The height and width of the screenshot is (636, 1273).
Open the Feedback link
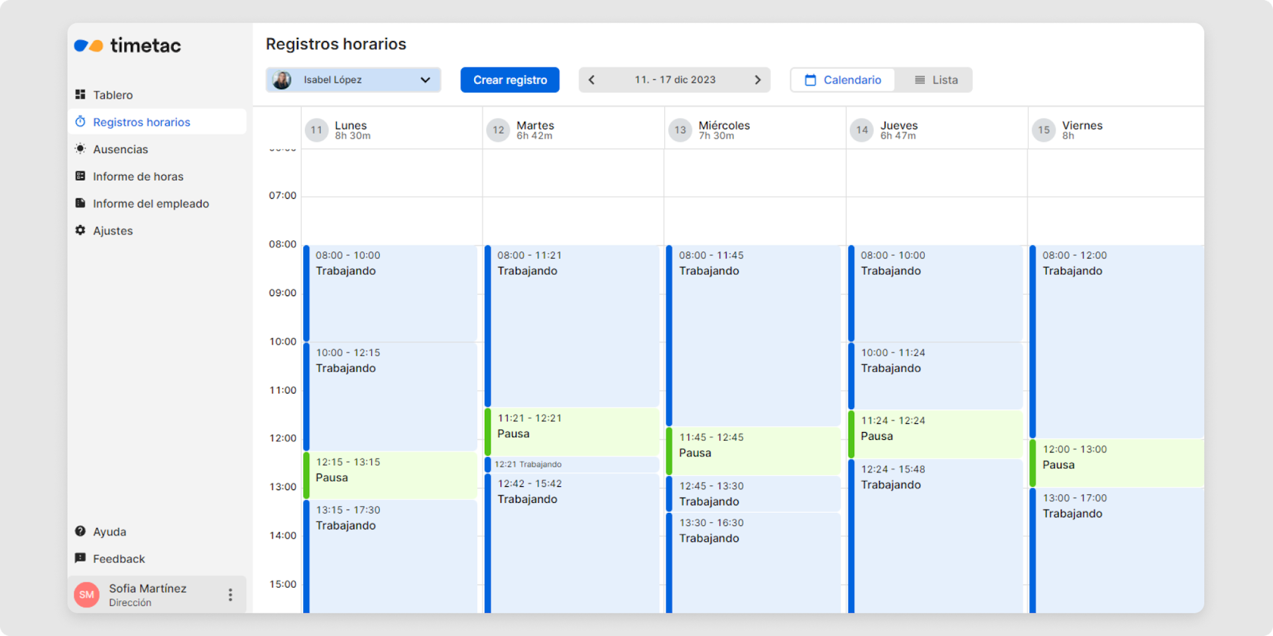(156, 558)
